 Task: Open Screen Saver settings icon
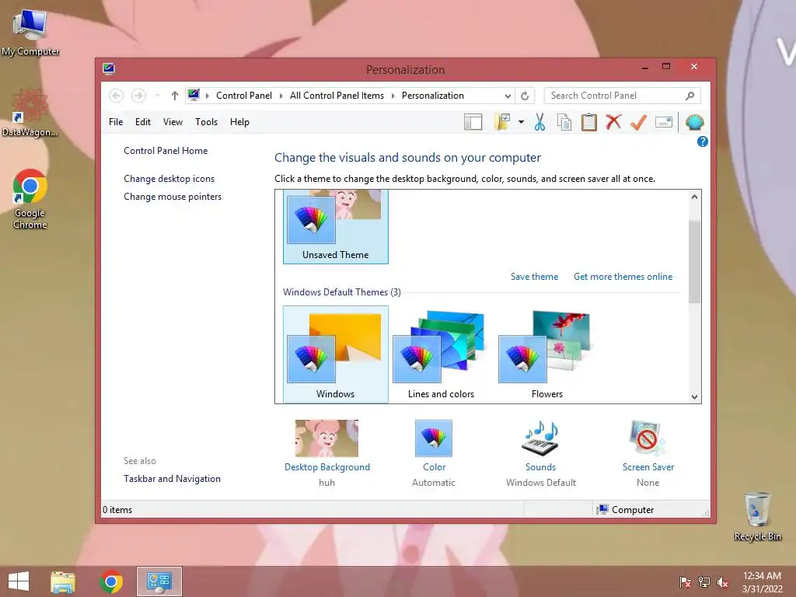(x=648, y=438)
